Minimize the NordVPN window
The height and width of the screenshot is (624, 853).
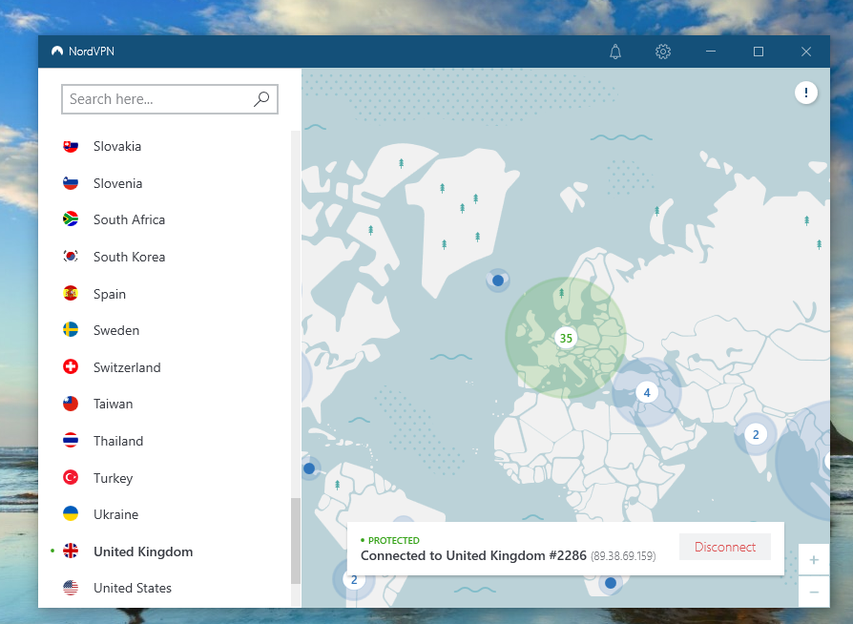(x=711, y=52)
